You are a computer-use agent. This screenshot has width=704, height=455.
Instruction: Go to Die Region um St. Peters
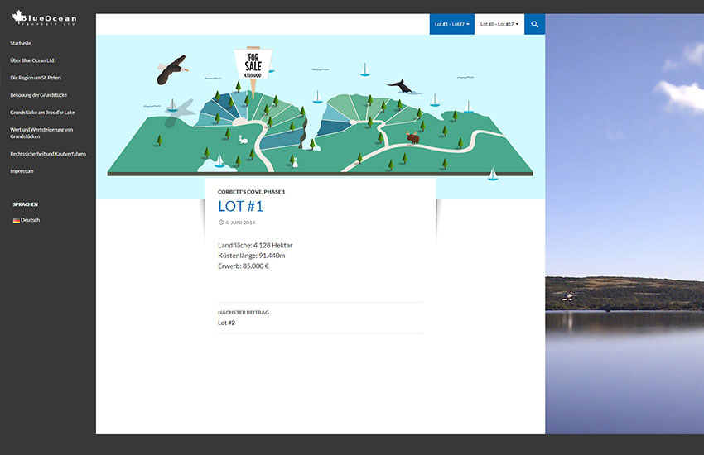(x=36, y=77)
